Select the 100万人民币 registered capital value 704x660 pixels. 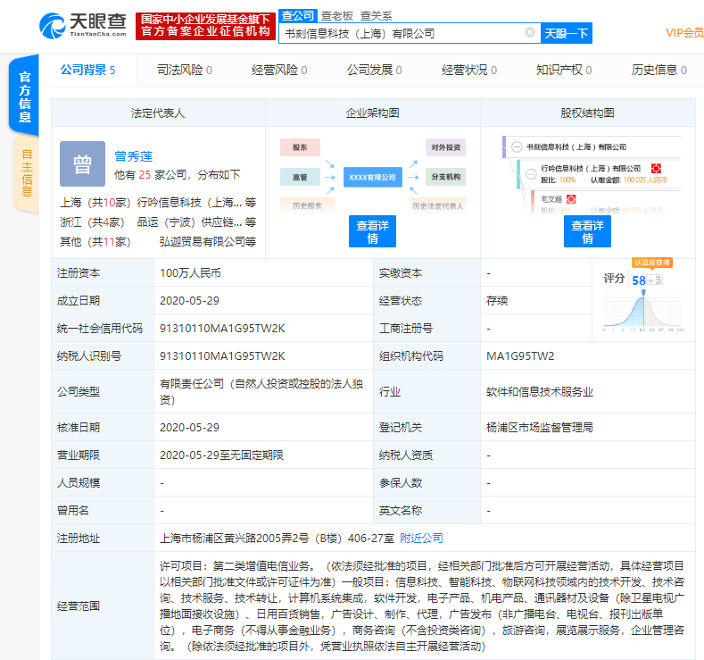click(x=190, y=273)
